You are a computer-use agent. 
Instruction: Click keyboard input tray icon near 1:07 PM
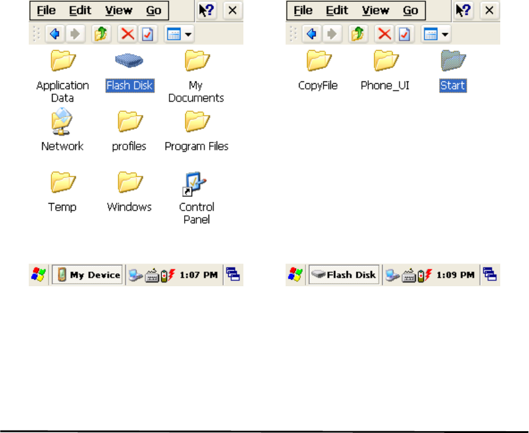pos(152,275)
